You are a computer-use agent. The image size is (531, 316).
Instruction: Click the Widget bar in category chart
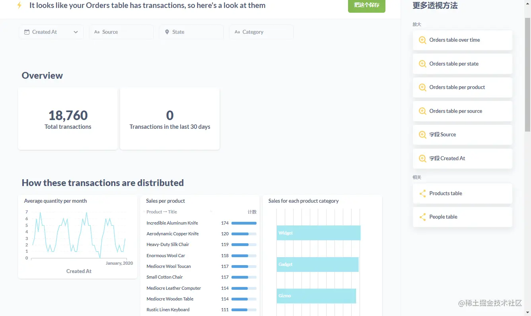319,233
